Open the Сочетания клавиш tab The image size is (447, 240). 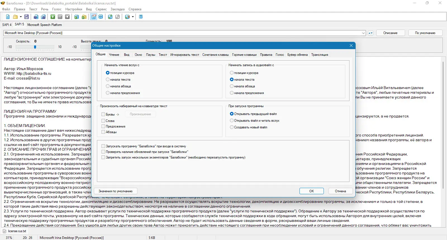point(215,55)
